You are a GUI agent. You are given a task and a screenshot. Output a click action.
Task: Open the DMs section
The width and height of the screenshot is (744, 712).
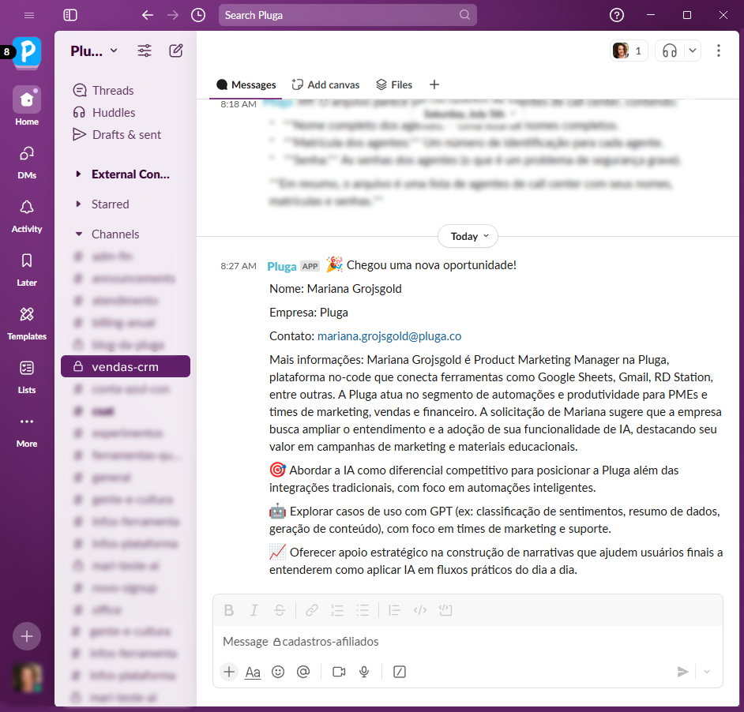[27, 163]
